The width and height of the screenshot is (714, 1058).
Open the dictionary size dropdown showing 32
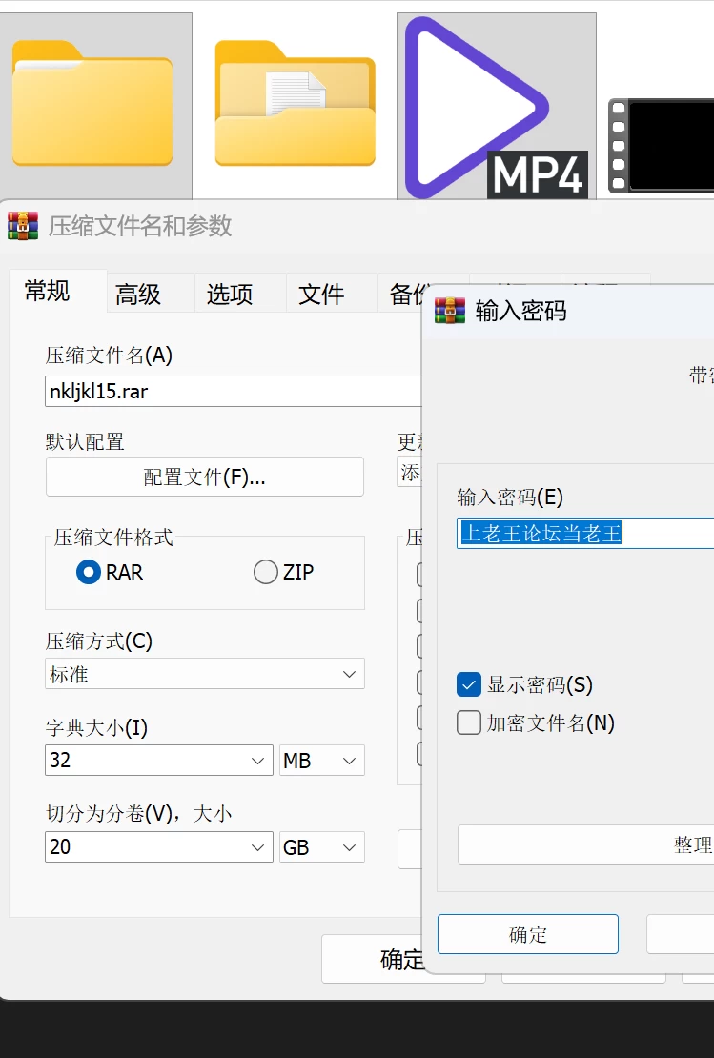click(x=158, y=761)
